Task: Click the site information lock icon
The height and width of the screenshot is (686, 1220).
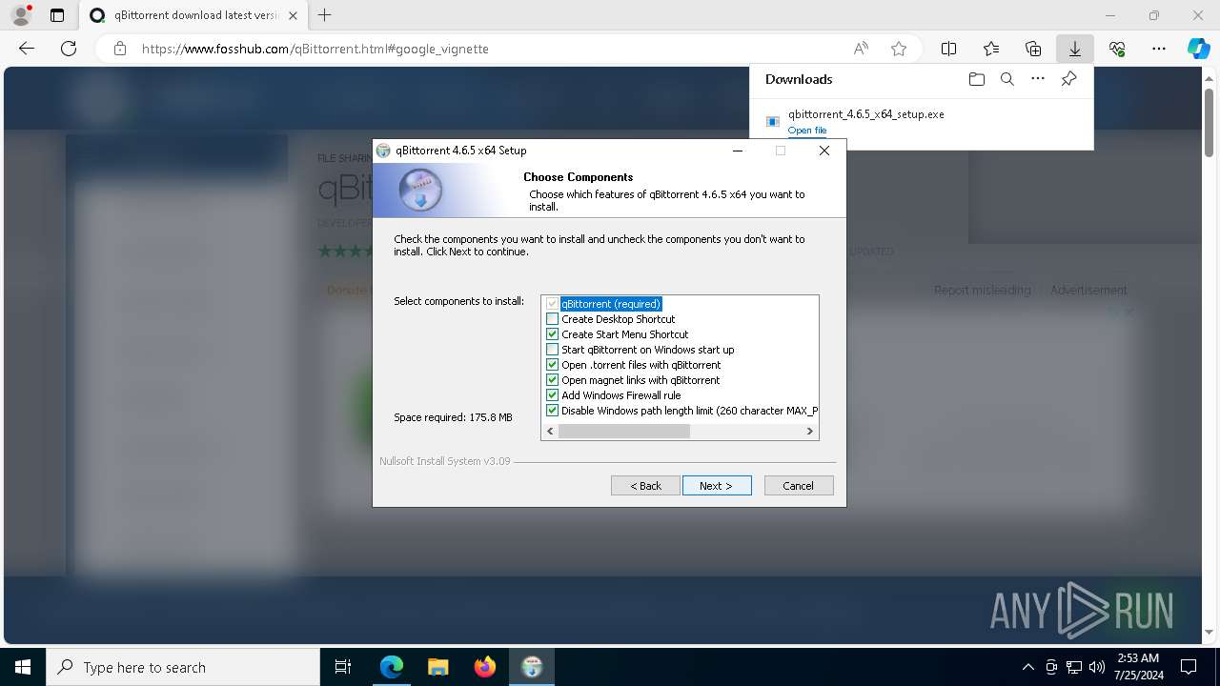Action: point(120,49)
